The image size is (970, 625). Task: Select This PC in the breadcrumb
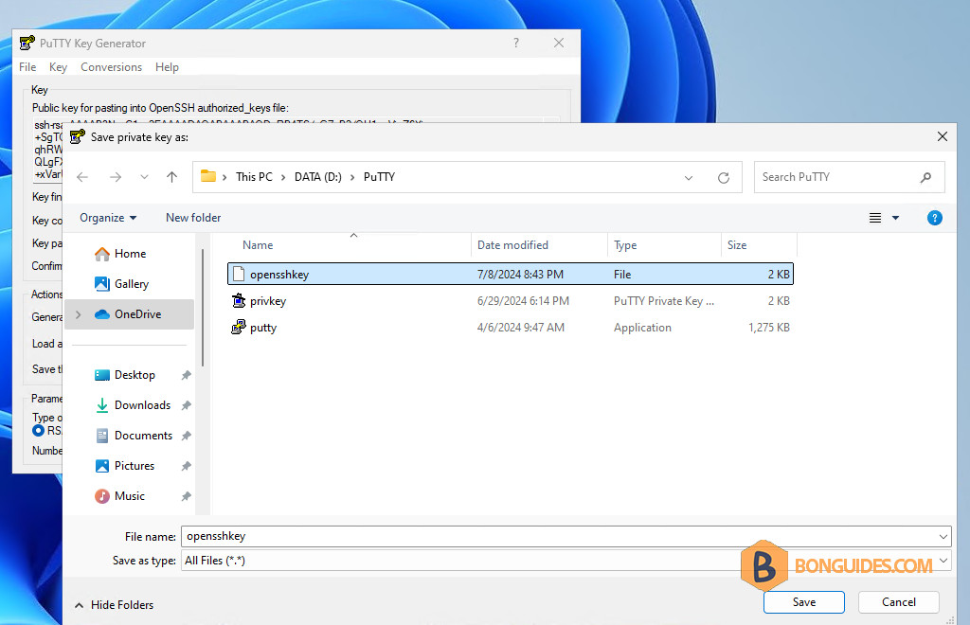254,177
